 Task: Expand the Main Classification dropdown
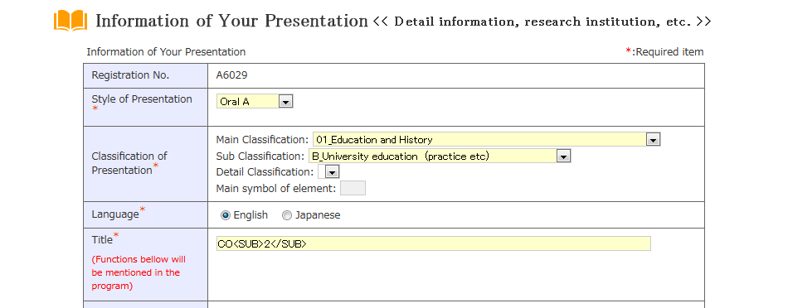[486, 139]
